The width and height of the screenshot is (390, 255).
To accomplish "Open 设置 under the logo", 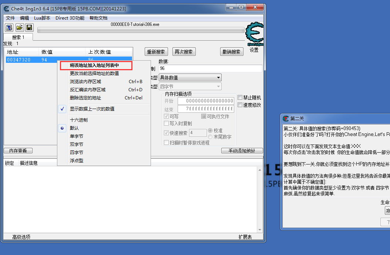I will [x=254, y=50].
